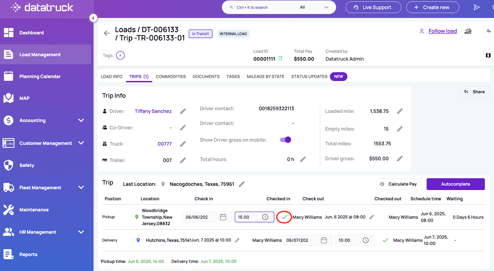Click Delivery check-out date field 06/07/202
The width and height of the screenshot is (494, 271).
click(x=308, y=240)
